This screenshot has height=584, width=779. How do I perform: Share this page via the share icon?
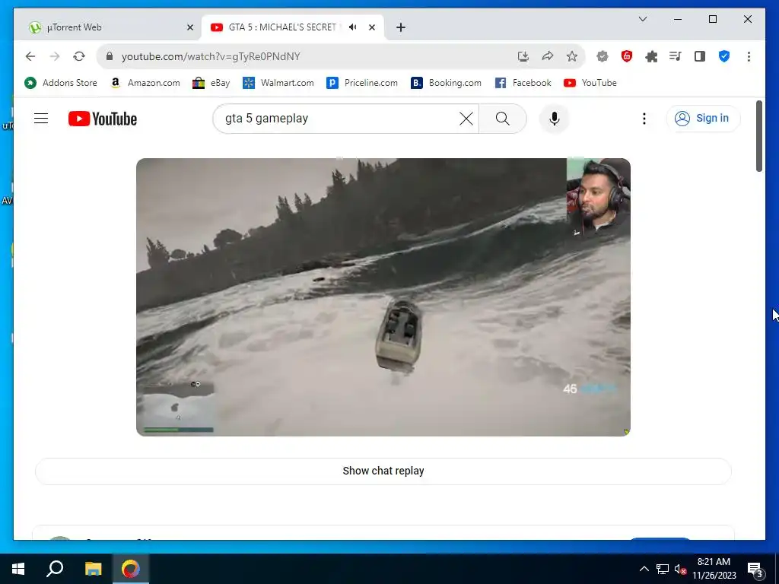[548, 56]
